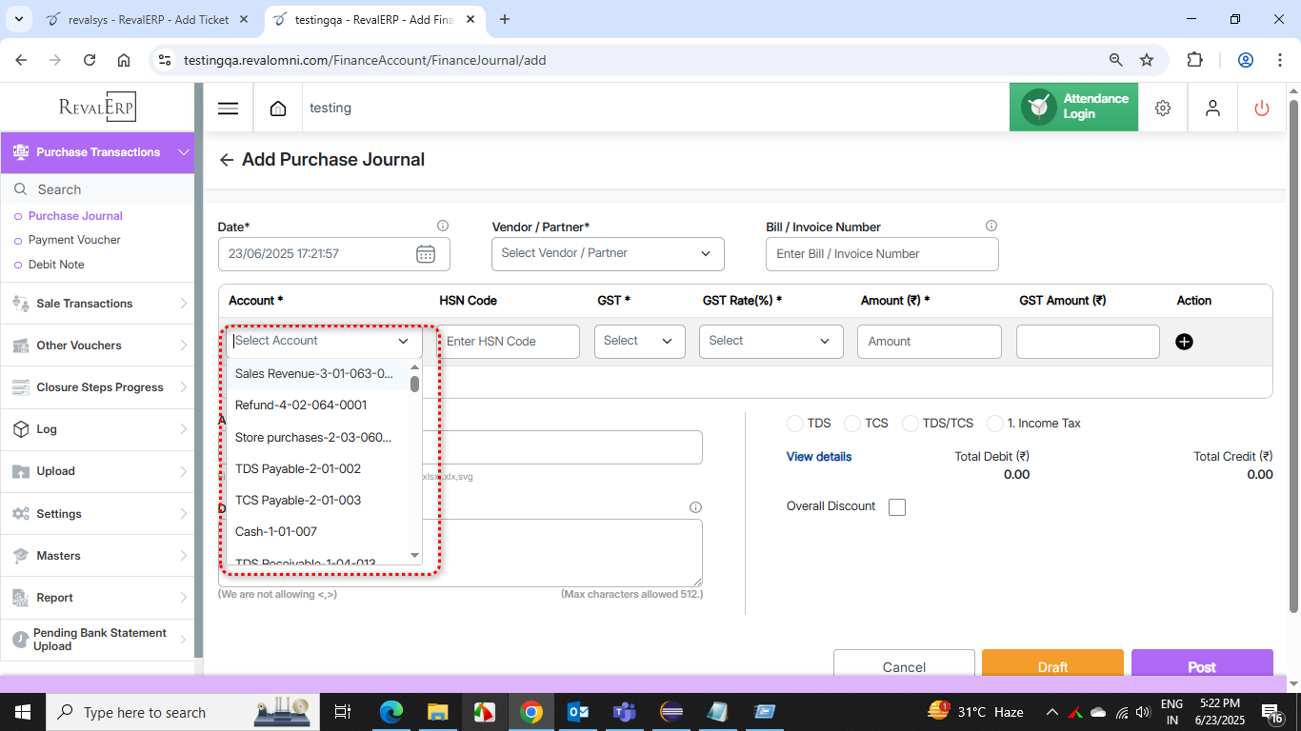Choose Cash-1-01-007 from account list

[276, 531]
